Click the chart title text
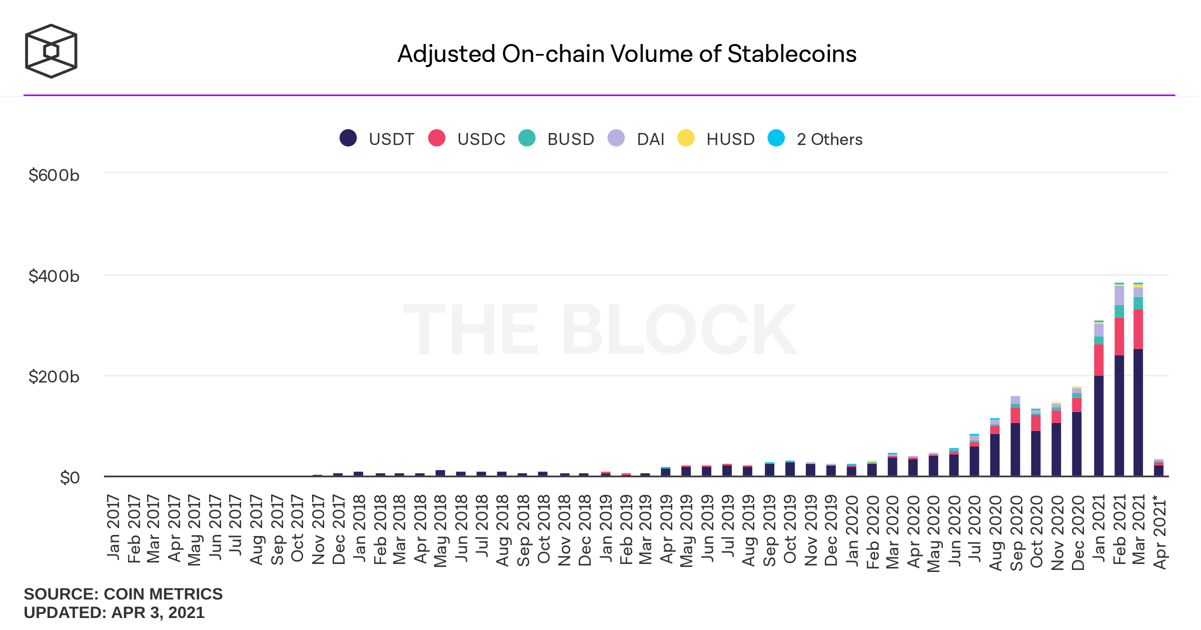This screenshot has width=1201, height=630. tap(627, 54)
